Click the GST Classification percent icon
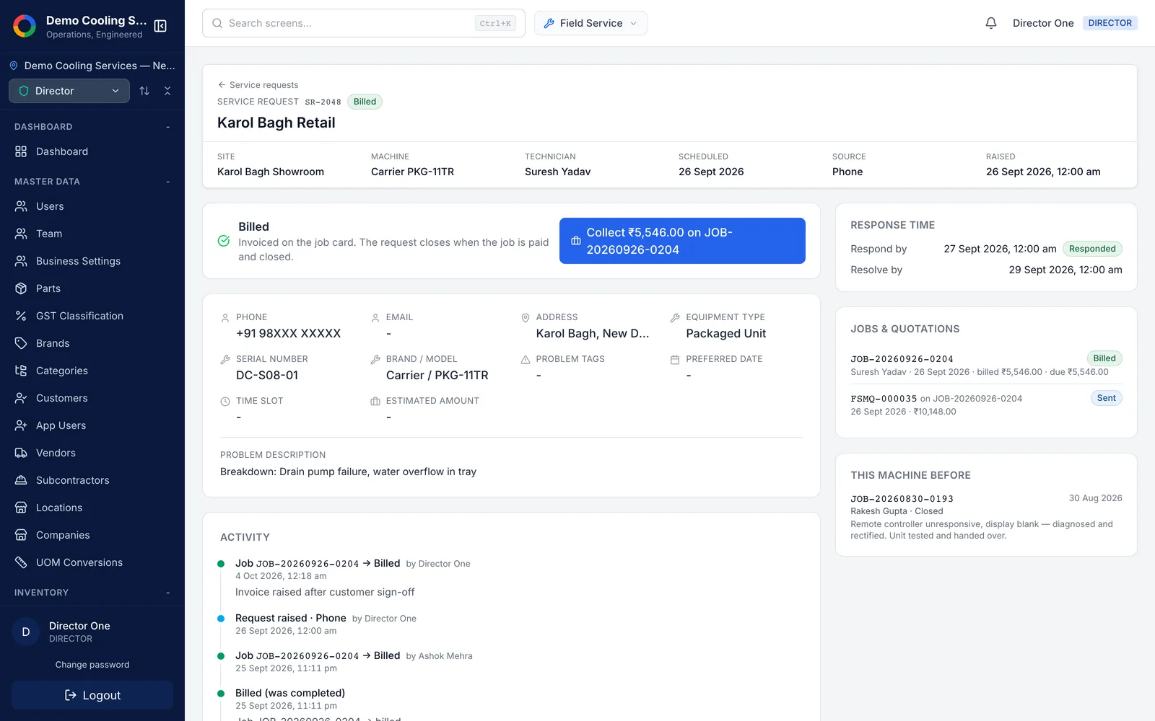The width and height of the screenshot is (1155, 721). (21, 316)
